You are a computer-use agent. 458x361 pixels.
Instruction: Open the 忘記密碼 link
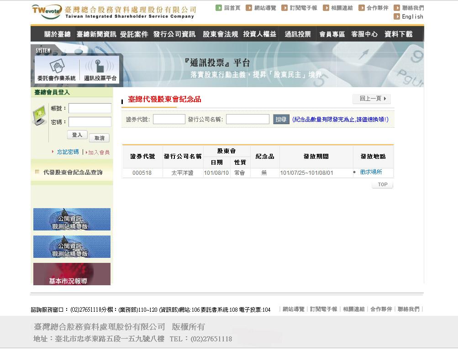click(x=68, y=152)
